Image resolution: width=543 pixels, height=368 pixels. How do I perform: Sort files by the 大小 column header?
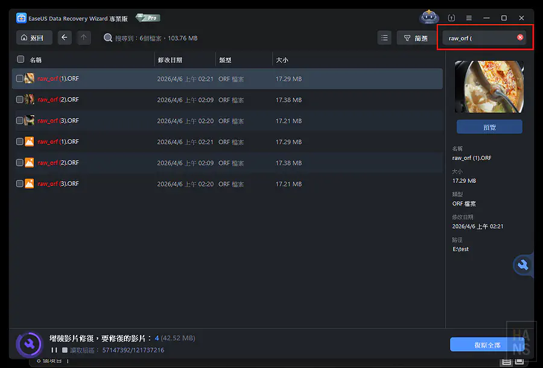pos(282,60)
